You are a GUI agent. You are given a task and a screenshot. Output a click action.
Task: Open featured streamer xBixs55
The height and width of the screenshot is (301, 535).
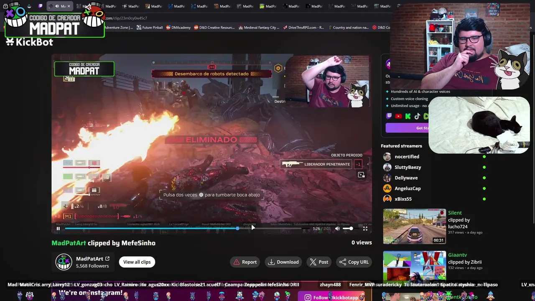[403, 199]
